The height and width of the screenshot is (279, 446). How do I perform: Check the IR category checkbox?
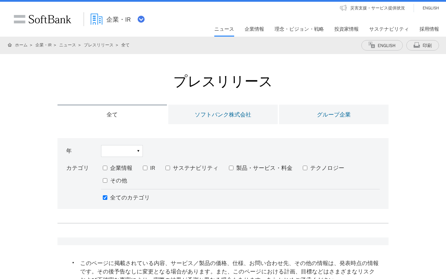(x=145, y=168)
